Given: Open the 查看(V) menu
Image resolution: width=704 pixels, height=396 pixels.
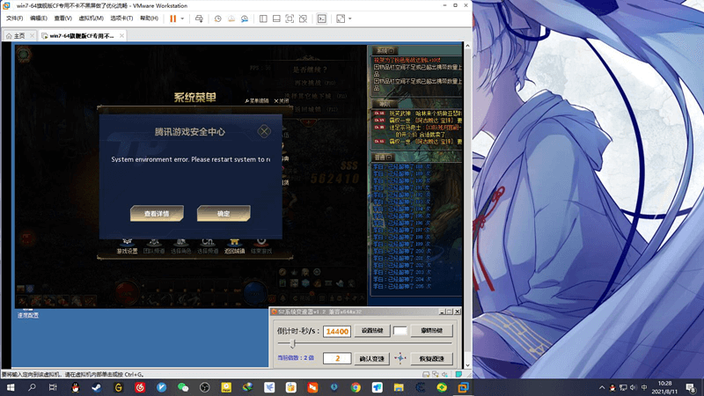Looking at the screenshot, I should 62,18.
